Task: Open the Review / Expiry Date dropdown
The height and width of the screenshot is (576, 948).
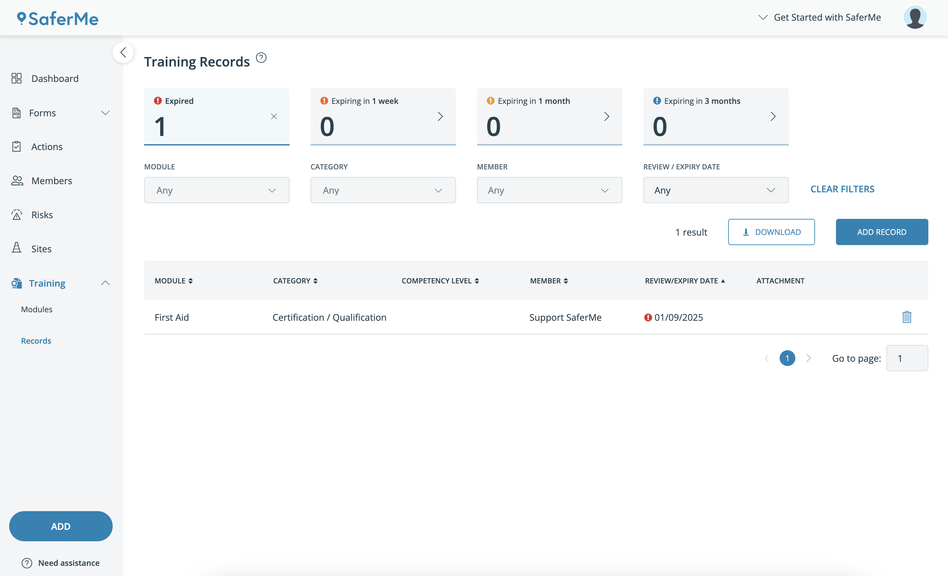Action: 716,190
